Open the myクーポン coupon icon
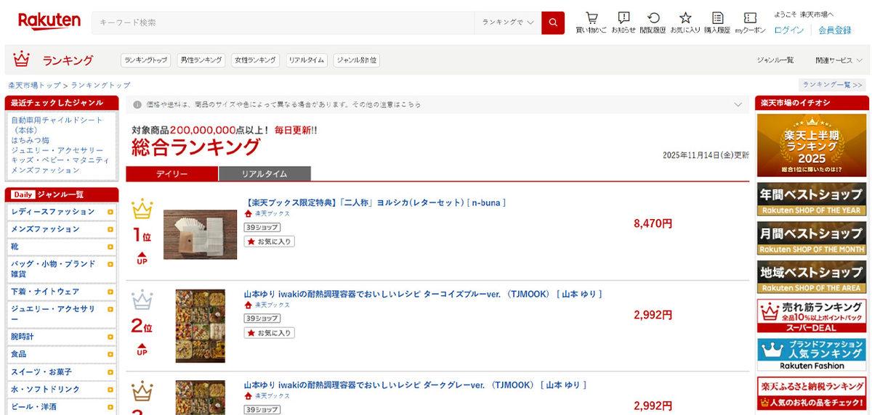The width and height of the screenshot is (872, 415). pos(750,22)
